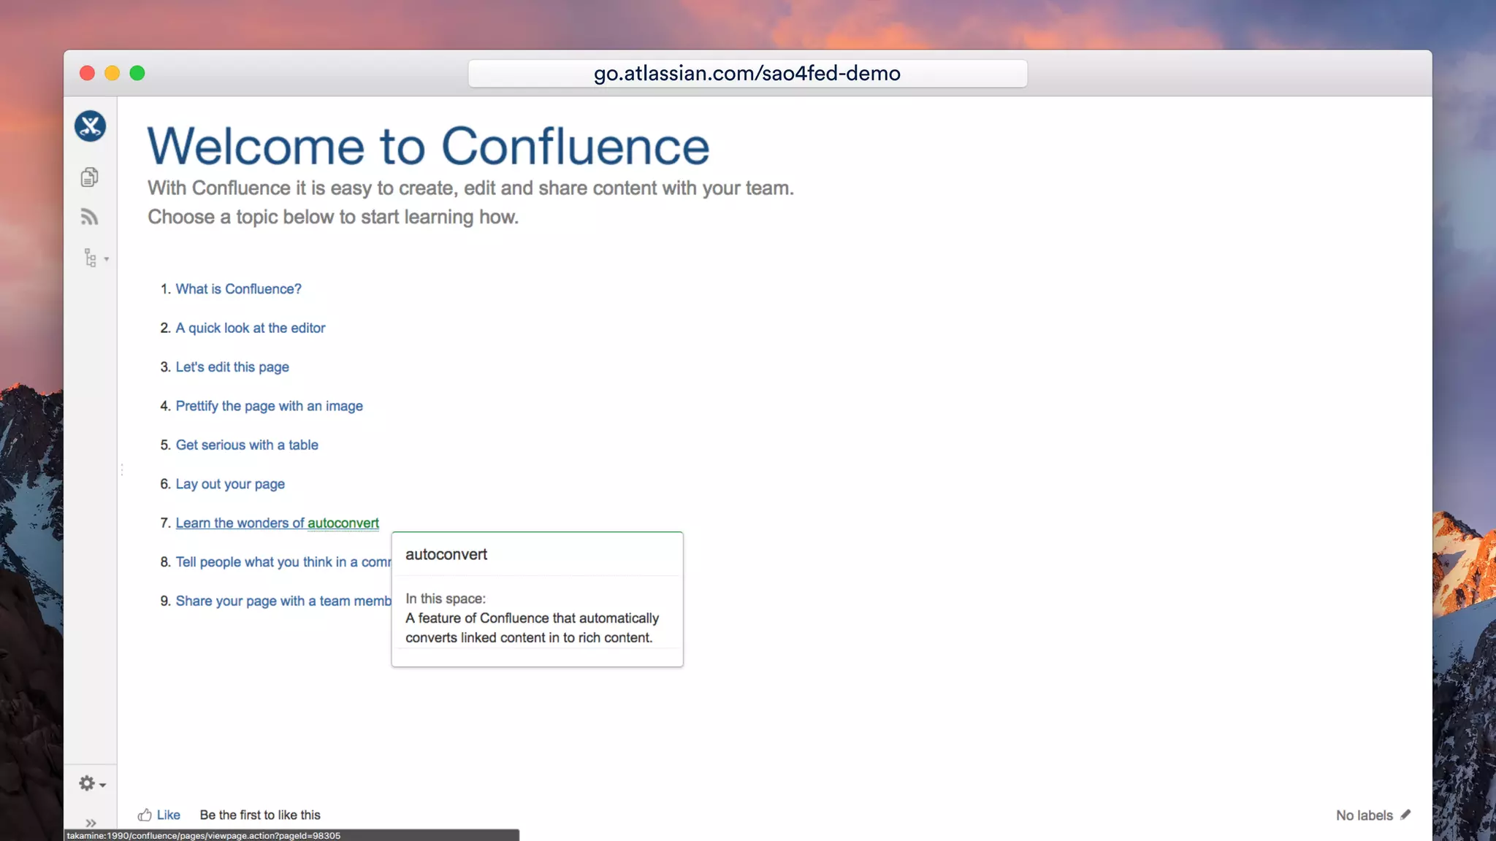The image size is (1496, 841).
Task: Click the Like link
Action: click(169, 815)
